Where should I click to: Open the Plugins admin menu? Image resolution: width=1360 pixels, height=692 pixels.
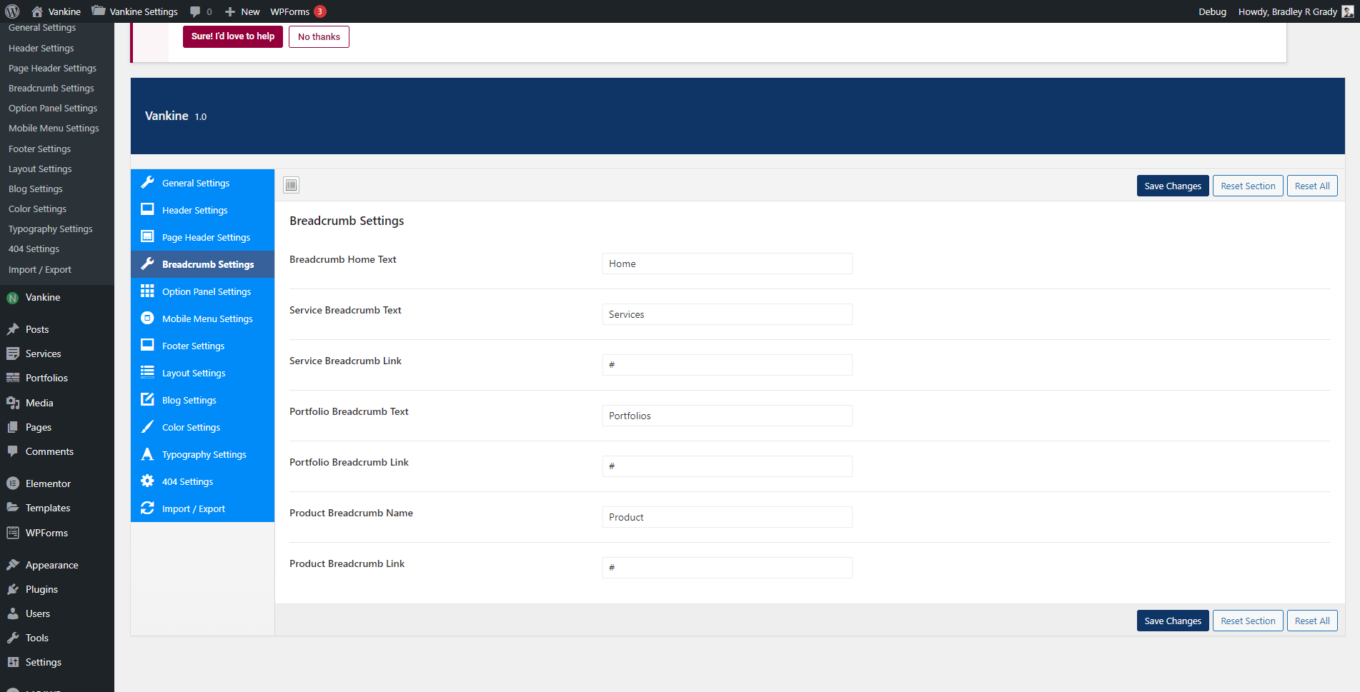[41, 589]
